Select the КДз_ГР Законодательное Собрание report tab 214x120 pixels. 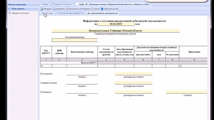pyautogui.click(x=114, y=4)
